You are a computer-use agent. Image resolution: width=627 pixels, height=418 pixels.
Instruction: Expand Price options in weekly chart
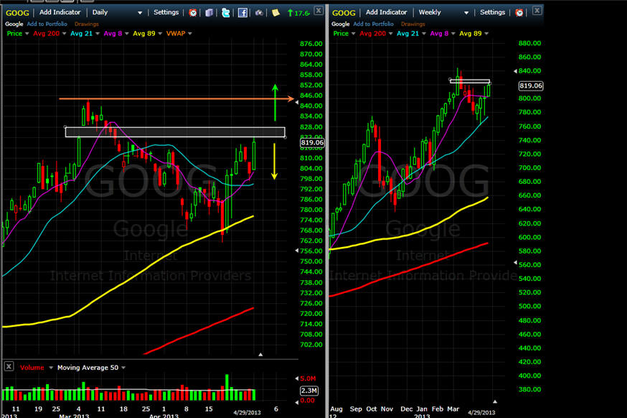click(x=353, y=34)
